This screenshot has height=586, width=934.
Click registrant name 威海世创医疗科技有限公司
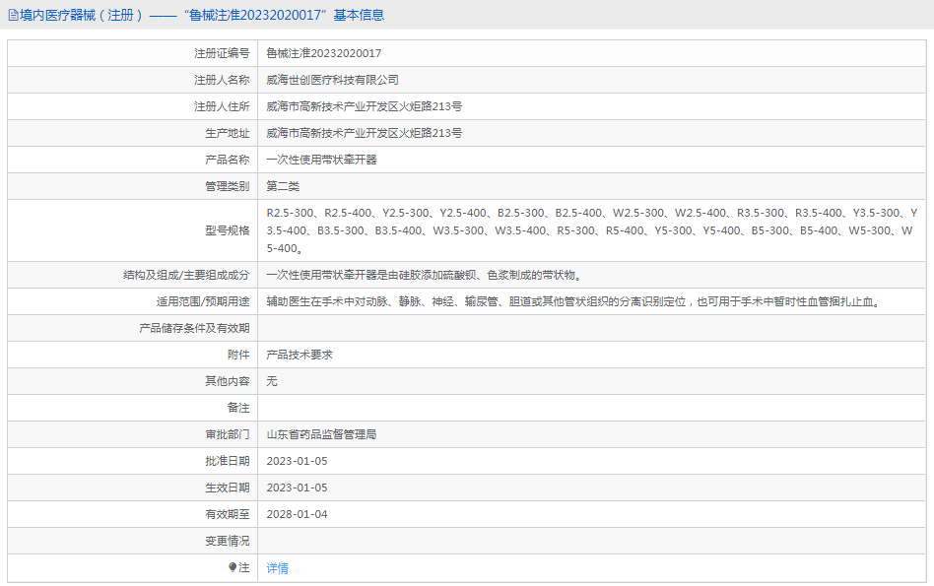[332, 80]
